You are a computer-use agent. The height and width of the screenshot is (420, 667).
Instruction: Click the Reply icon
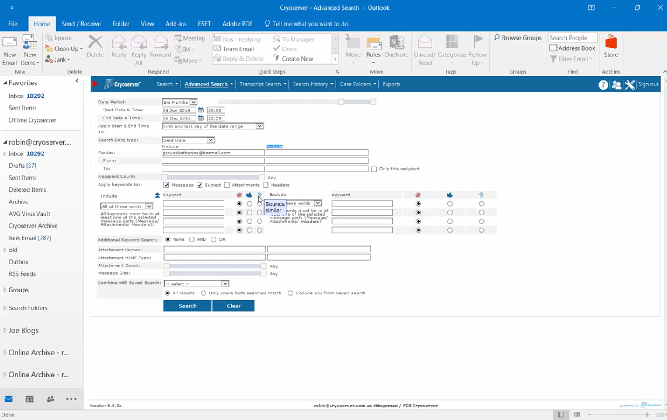119,42
